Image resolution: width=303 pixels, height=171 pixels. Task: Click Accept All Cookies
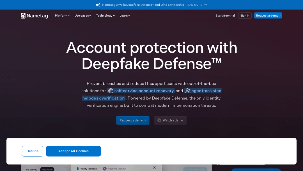[74, 151]
